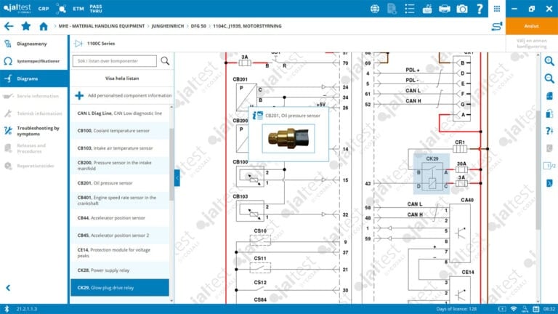The width and height of the screenshot is (558, 314).
Task: Select CB401 Engine speed rate sensor
Action: click(120, 201)
